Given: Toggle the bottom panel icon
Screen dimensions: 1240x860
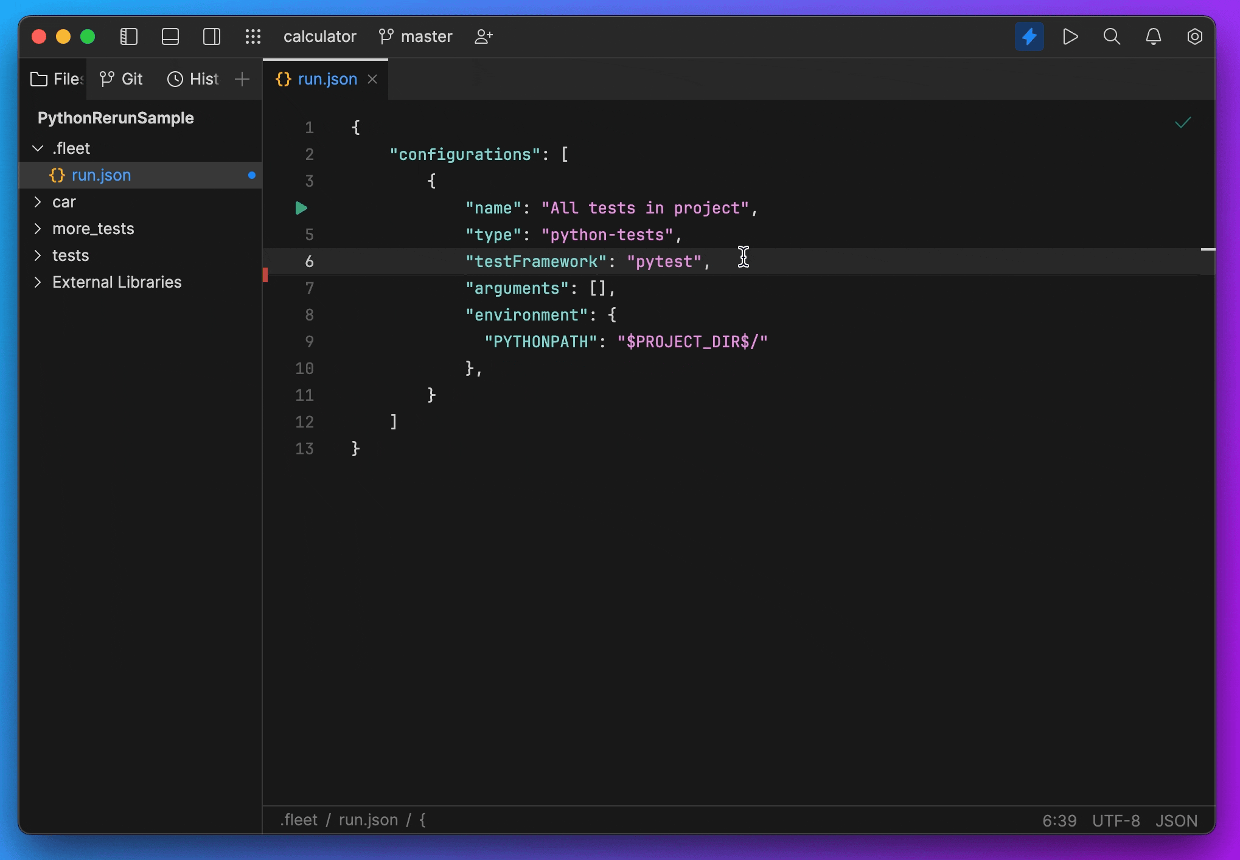Looking at the screenshot, I should 170,36.
